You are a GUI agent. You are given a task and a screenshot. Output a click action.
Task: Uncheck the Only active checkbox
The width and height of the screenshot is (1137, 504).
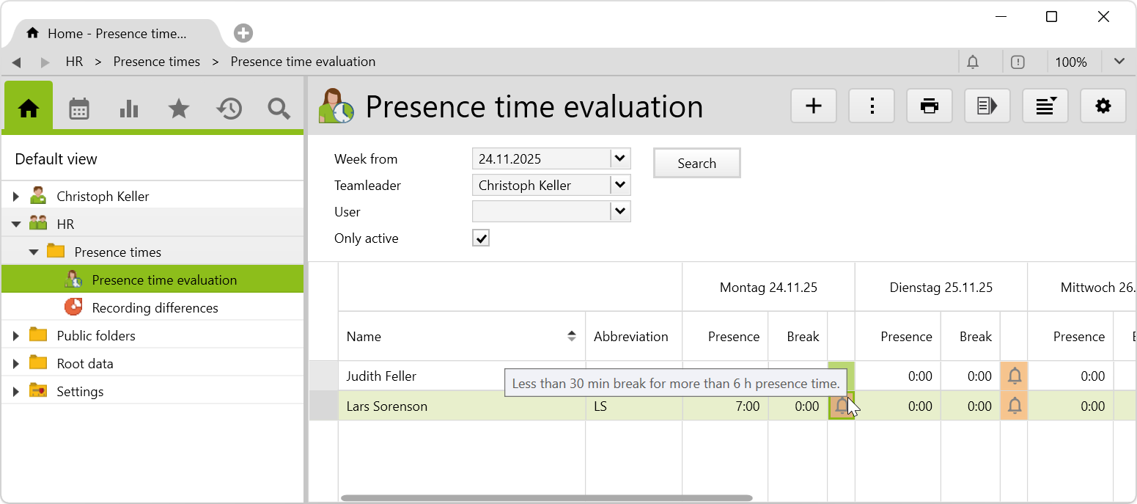point(481,238)
